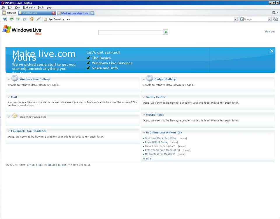Uncheck The Basics checkmark
Screen dimensions: 280x219
click(88, 58)
